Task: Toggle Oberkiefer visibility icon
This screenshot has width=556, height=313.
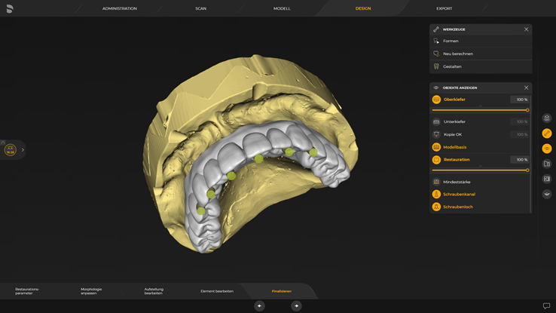Action: (x=436, y=100)
